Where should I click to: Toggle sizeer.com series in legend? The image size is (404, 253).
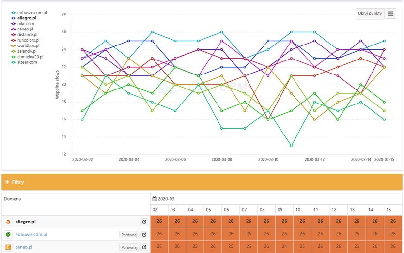[x=24, y=62]
